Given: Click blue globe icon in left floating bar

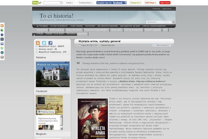Looking at the screenshot, I should 2,35.
